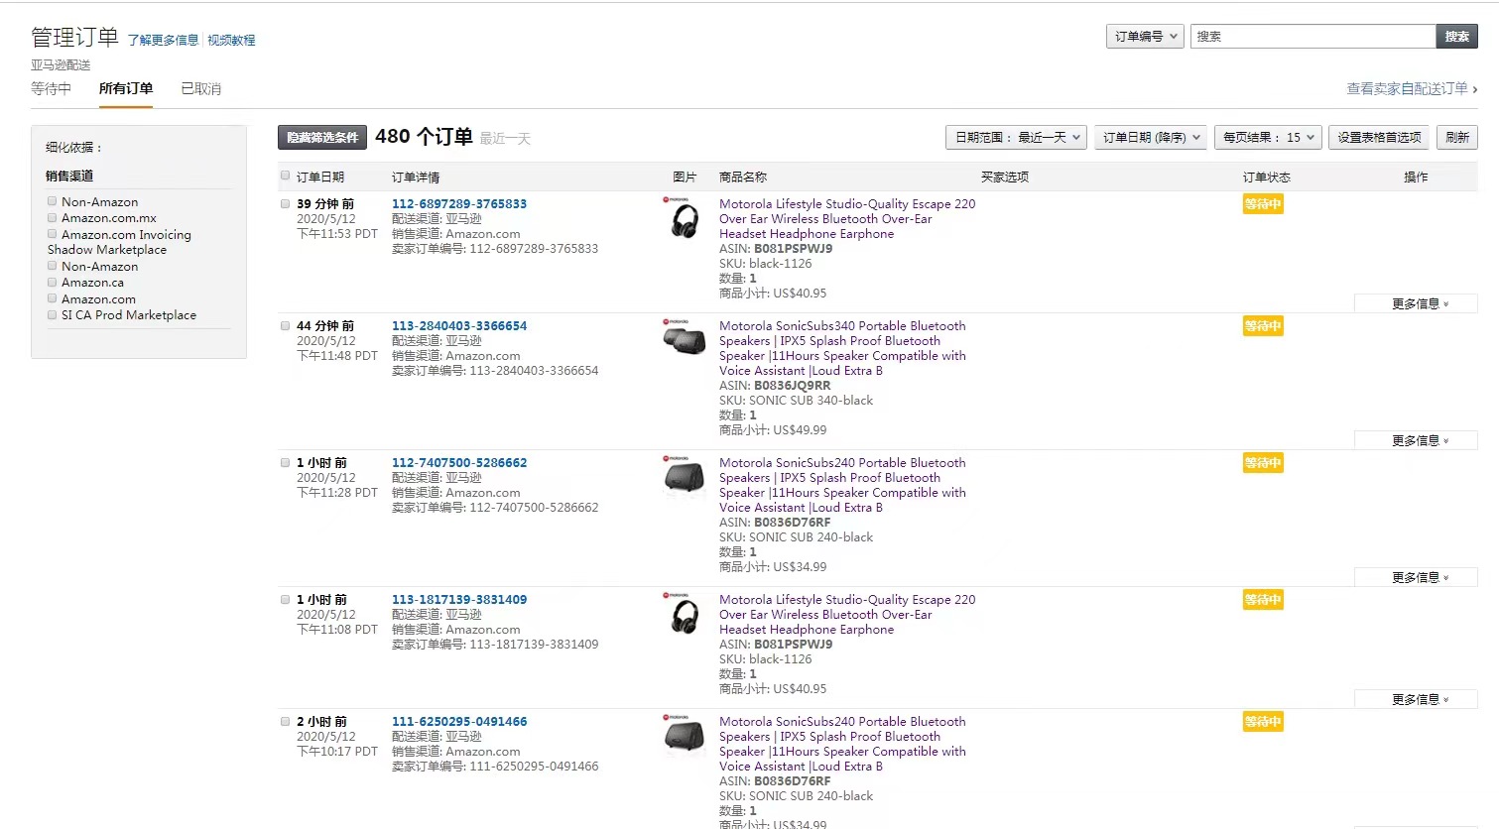Open SonicSubs240 product link in 下午11:28 order

point(842,485)
